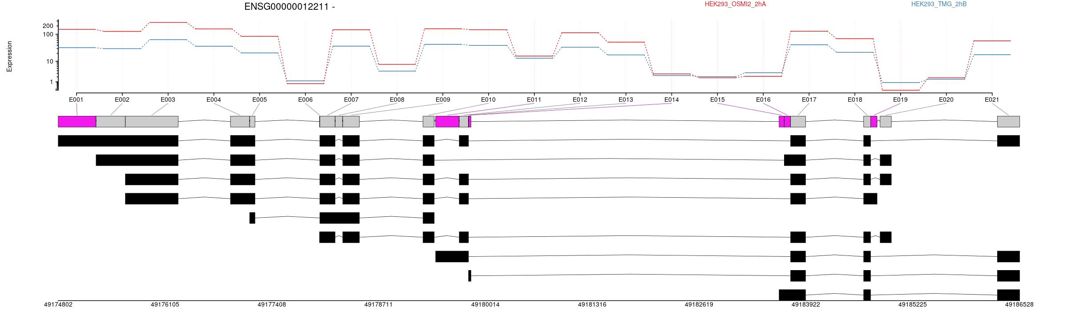Click exon label E012
Viewport: 1068px width, 311px height.
click(x=580, y=100)
